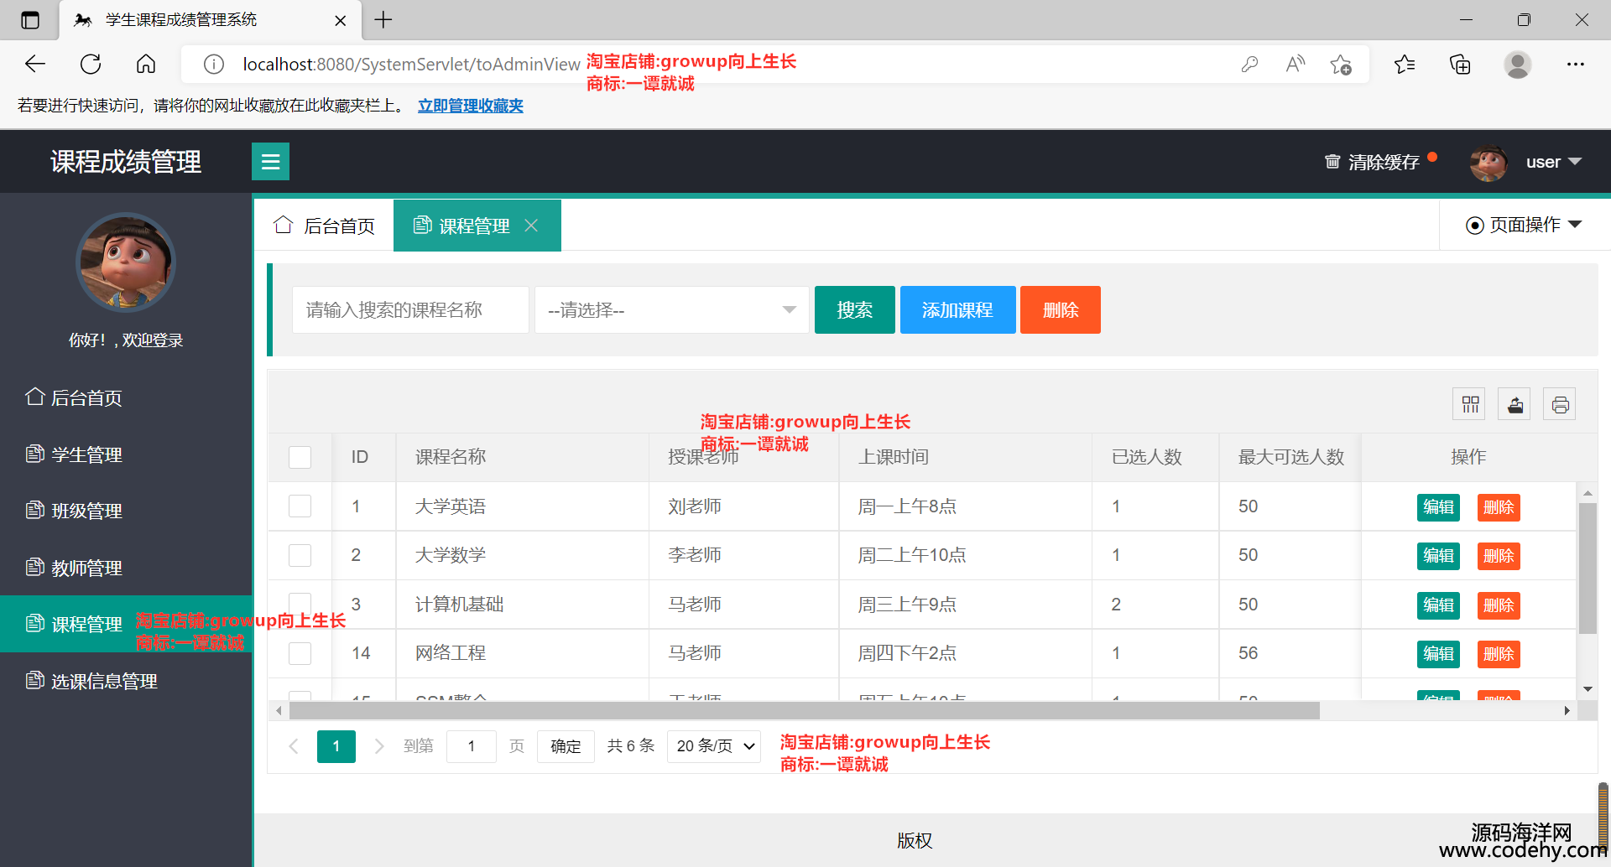Add this page to favorites star icon

pos(1341,64)
